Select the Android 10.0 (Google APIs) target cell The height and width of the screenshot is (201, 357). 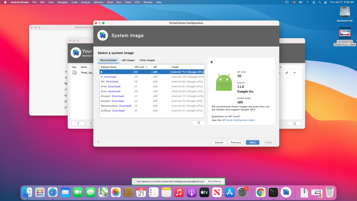tap(187, 77)
